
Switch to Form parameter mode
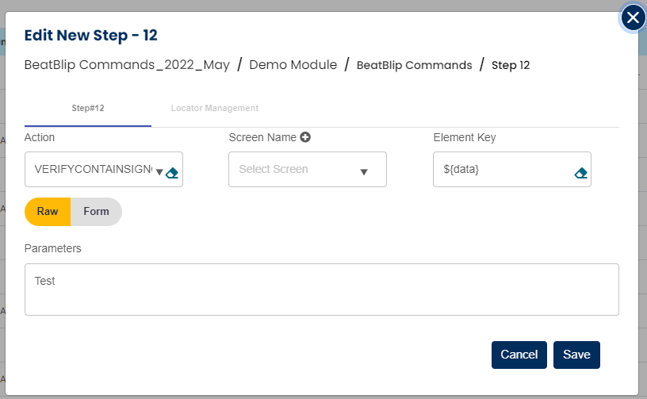[96, 212]
